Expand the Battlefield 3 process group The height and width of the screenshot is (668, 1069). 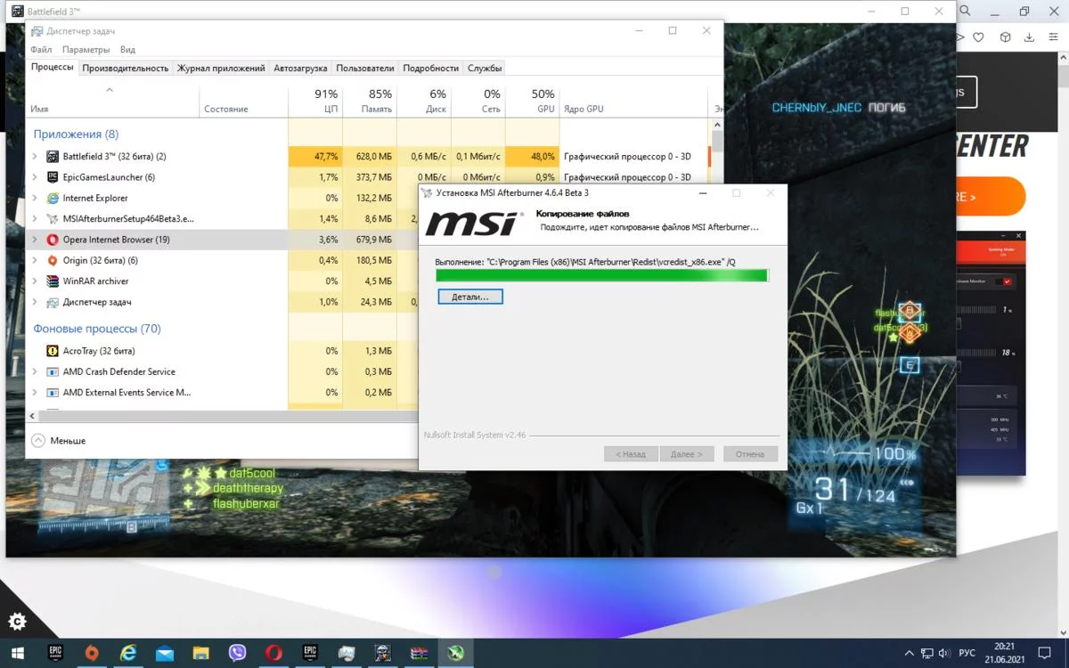(35, 157)
